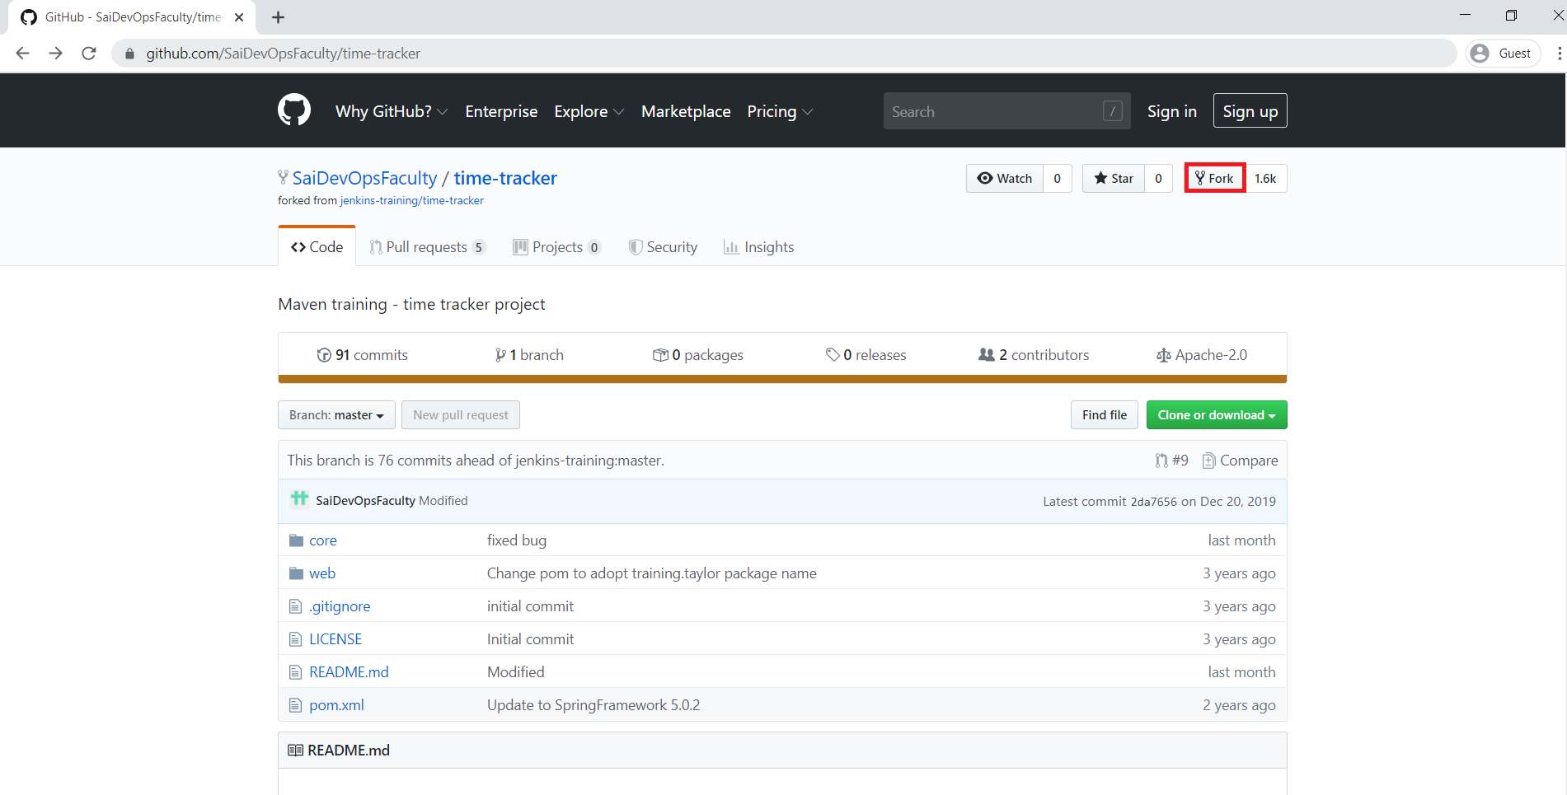Star the time-tracker repository
This screenshot has height=795, width=1567.
coord(1114,179)
